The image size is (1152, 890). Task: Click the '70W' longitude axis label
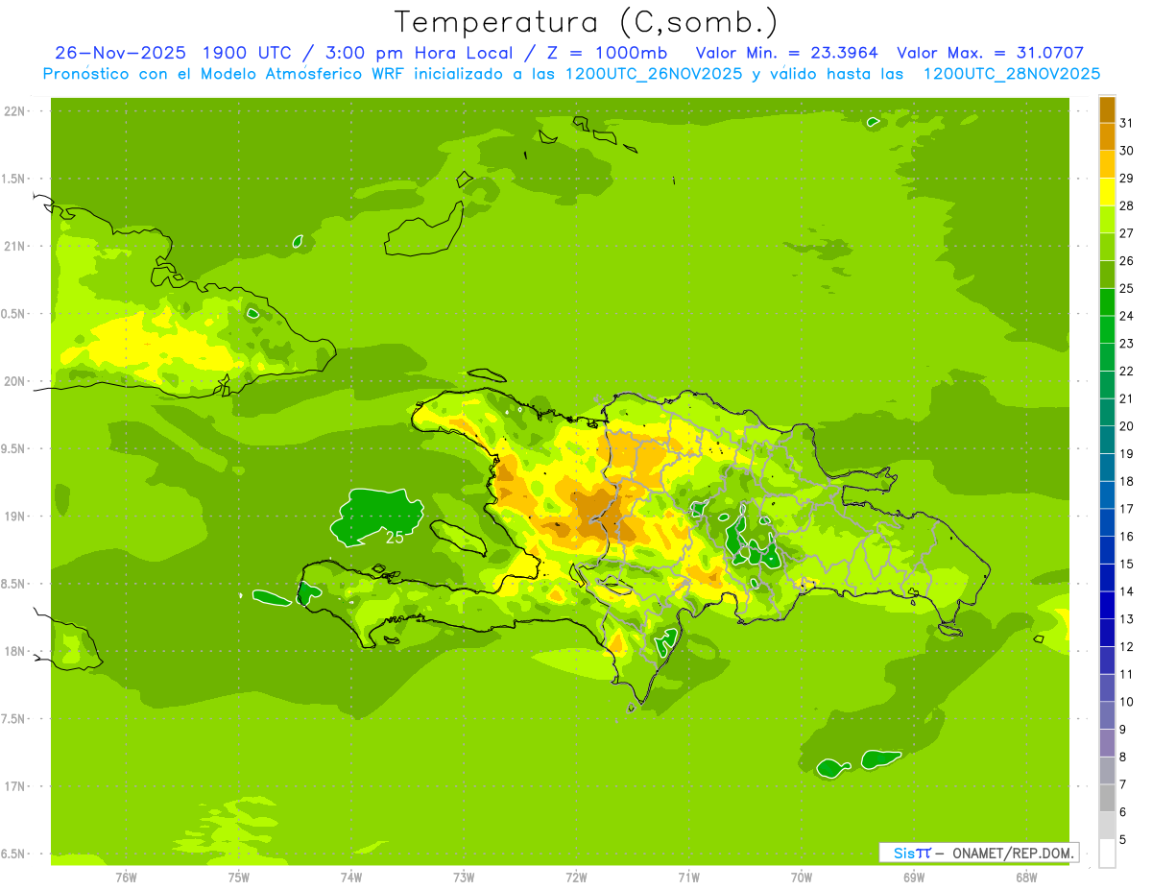[802, 877]
